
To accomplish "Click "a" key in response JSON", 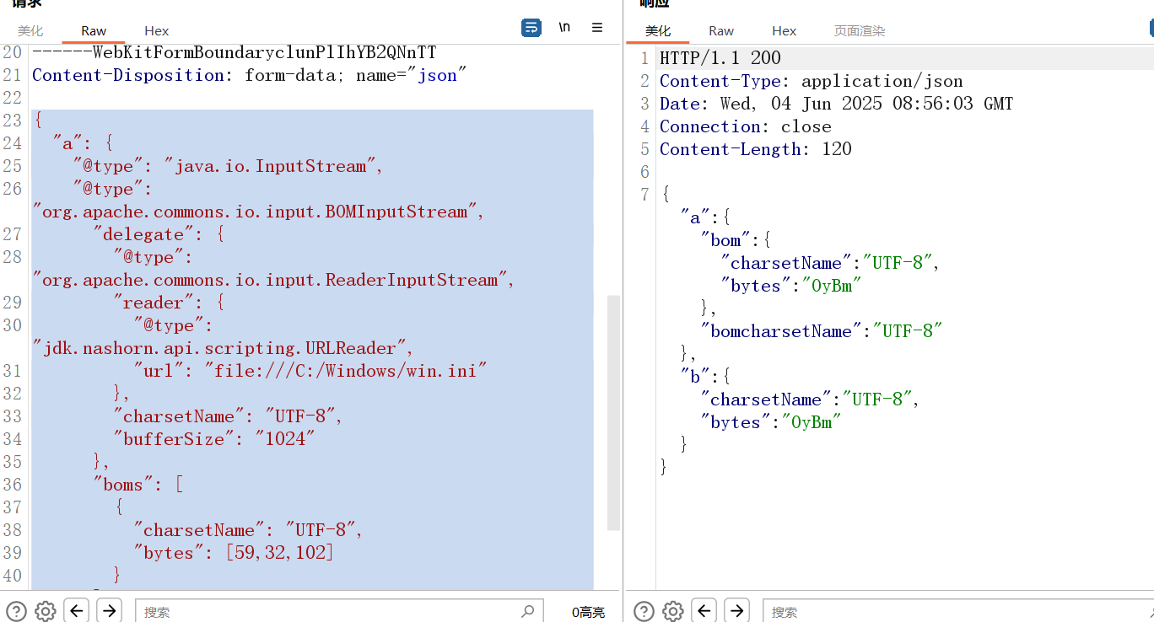I will (695, 217).
